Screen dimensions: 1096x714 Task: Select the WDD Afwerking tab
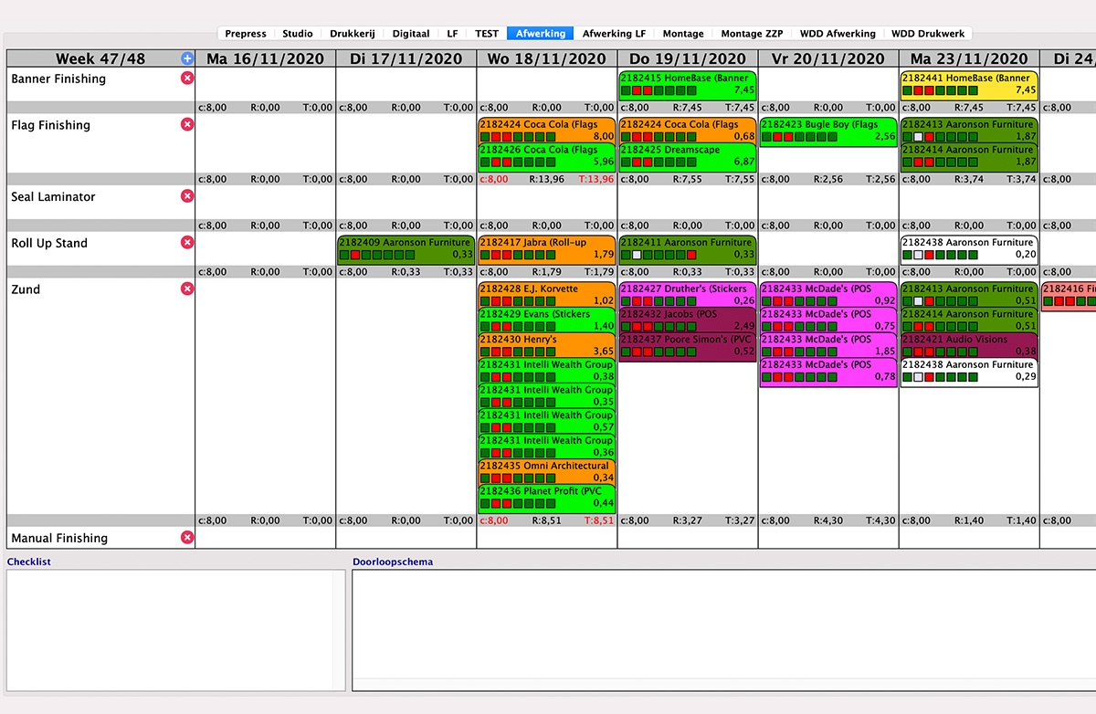point(838,34)
